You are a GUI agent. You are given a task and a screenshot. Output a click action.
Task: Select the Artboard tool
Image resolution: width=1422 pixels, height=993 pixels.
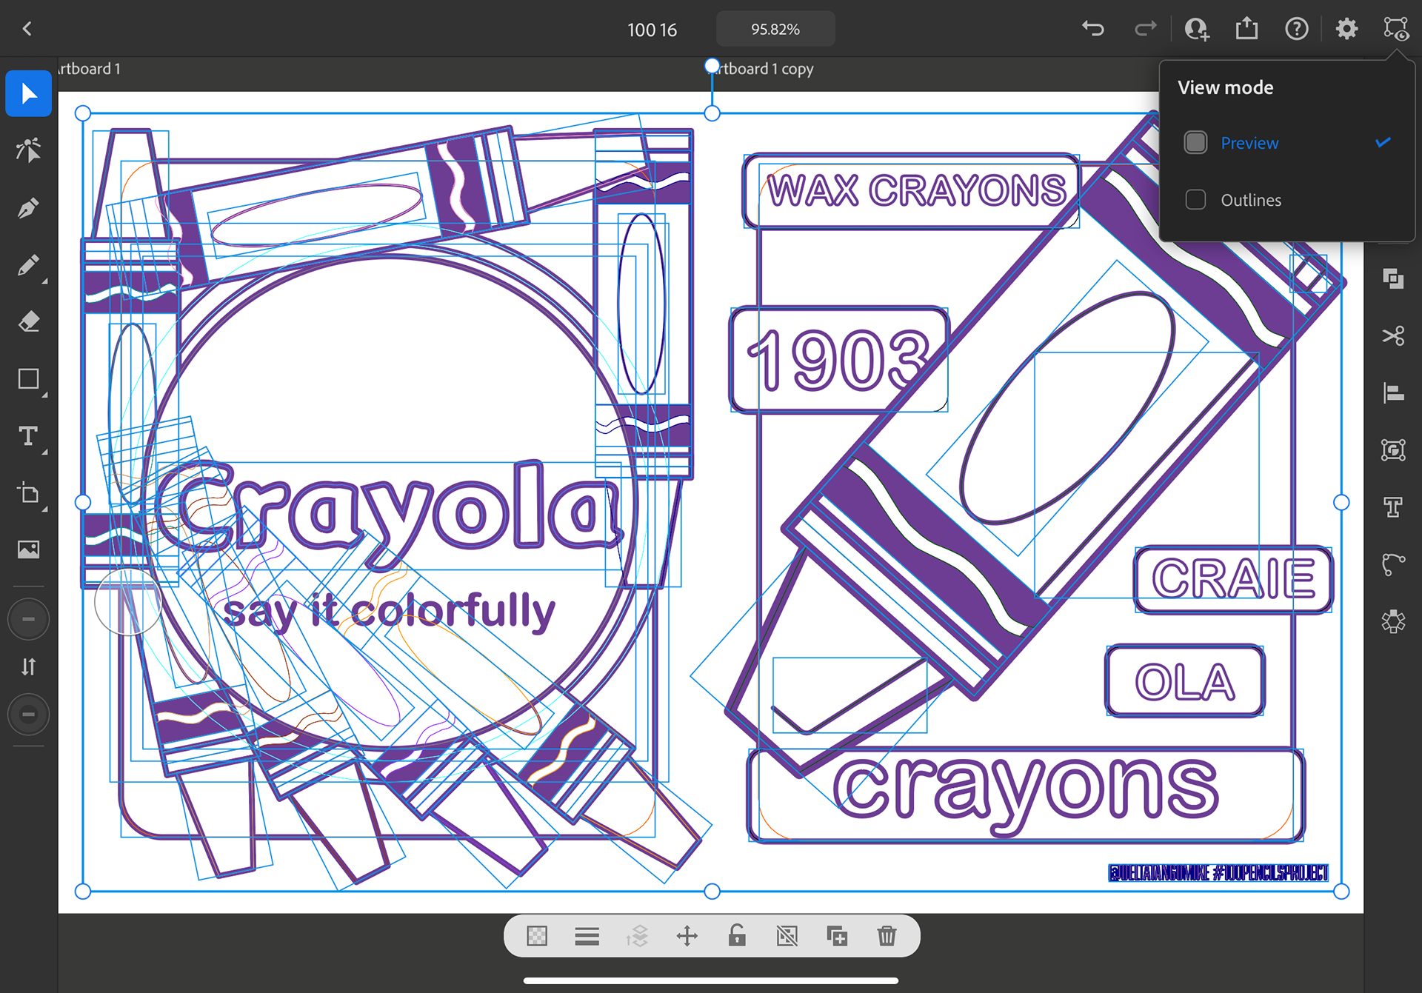click(28, 493)
